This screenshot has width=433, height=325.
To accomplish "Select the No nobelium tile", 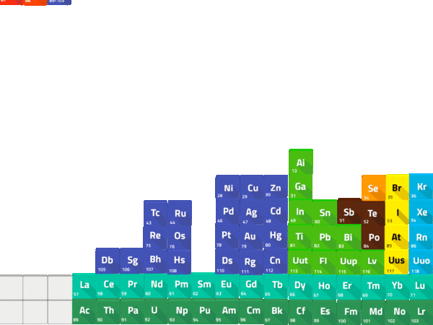I will 397,312.
